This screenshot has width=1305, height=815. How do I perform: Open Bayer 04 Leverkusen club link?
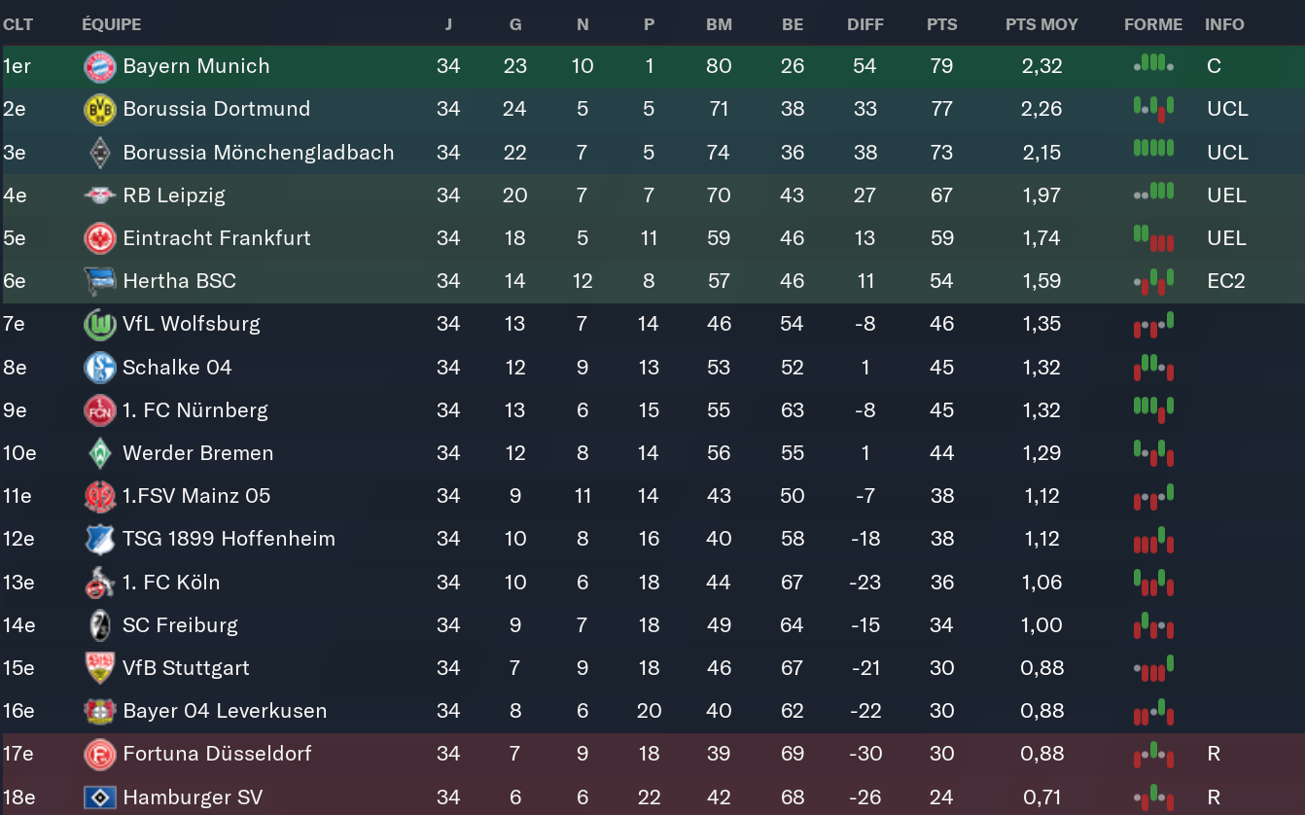[x=225, y=711]
